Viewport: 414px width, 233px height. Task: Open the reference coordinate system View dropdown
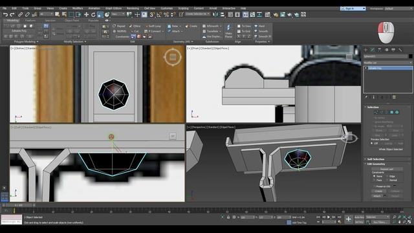pyautogui.click(x=118, y=14)
